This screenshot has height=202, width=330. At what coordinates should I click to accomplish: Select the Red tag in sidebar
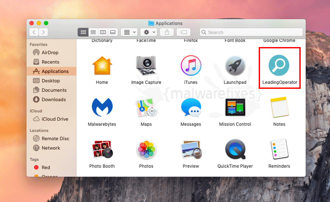pos(51,167)
